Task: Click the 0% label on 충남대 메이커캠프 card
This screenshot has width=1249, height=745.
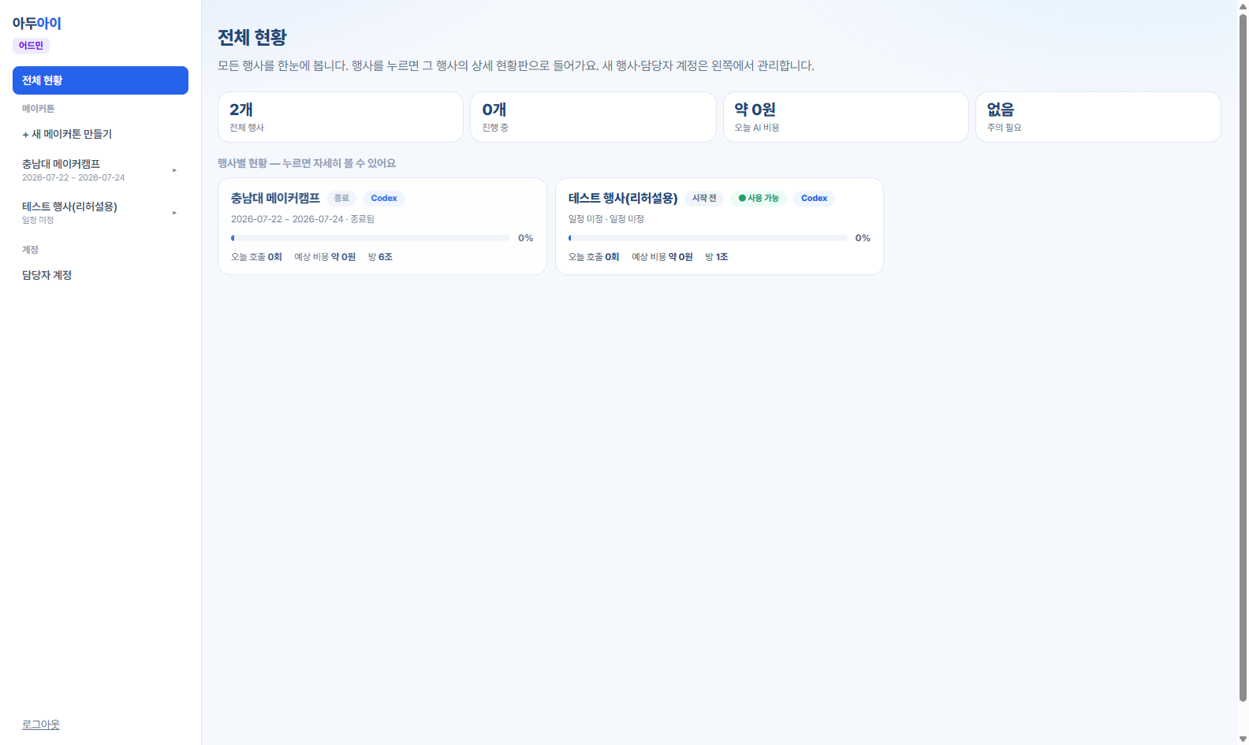Action: click(526, 238)
